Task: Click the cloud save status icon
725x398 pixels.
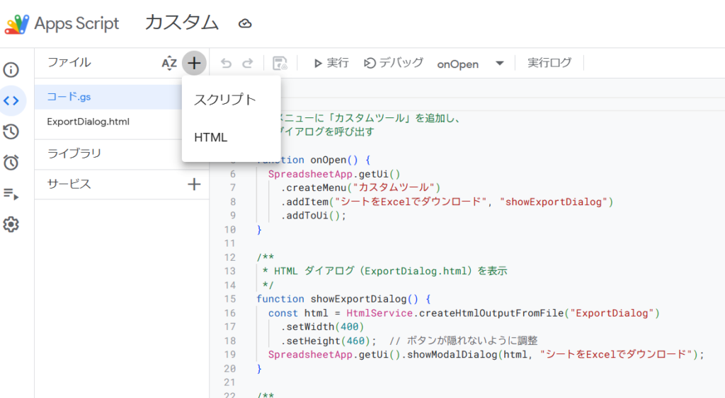Action: pos(244,23)
